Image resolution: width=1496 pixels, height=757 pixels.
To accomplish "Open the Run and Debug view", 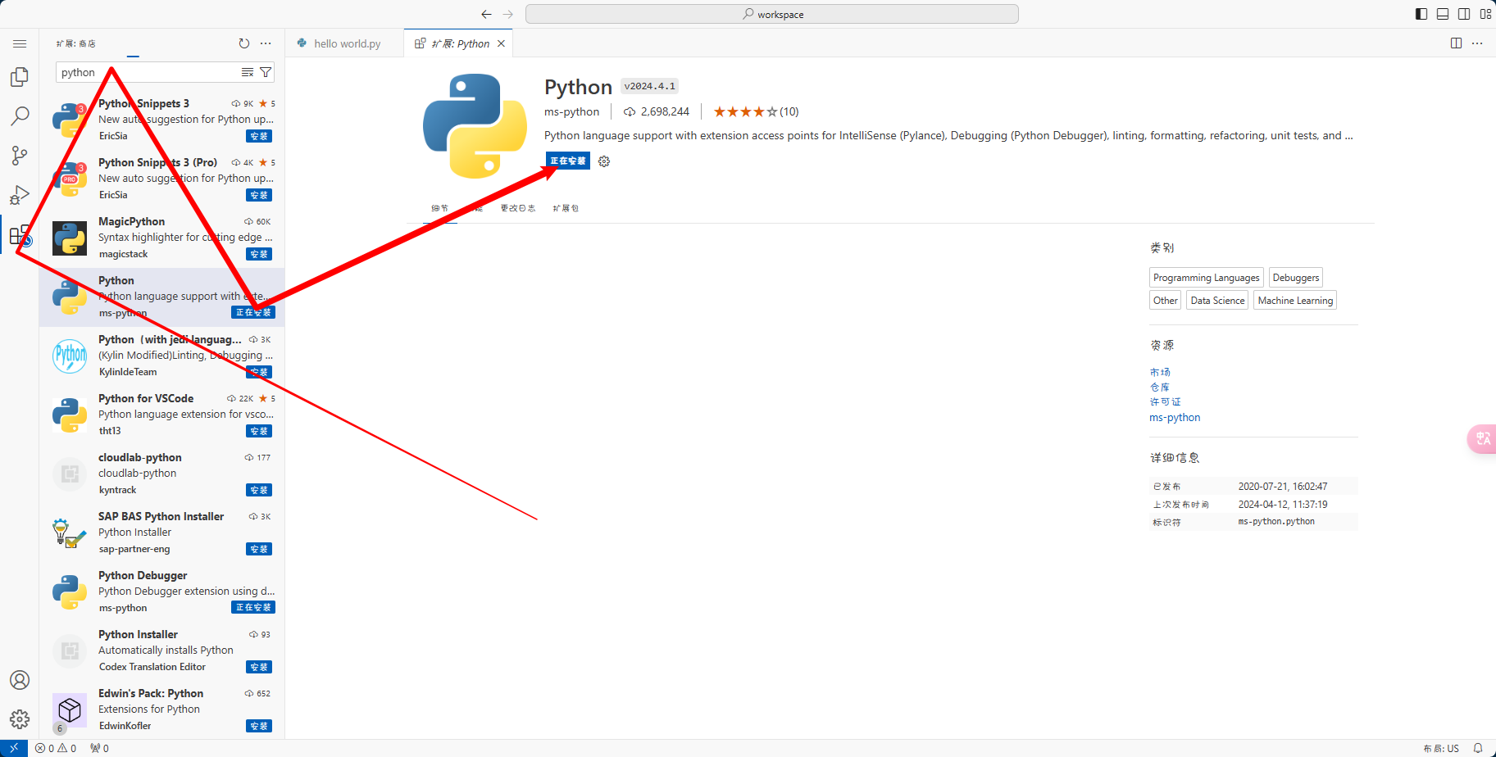I will pyautogui.click(x=20, y=195).
